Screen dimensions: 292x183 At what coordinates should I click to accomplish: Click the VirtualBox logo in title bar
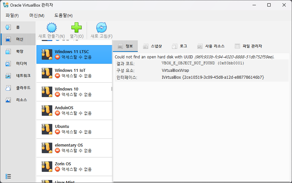tap(6, 5)
